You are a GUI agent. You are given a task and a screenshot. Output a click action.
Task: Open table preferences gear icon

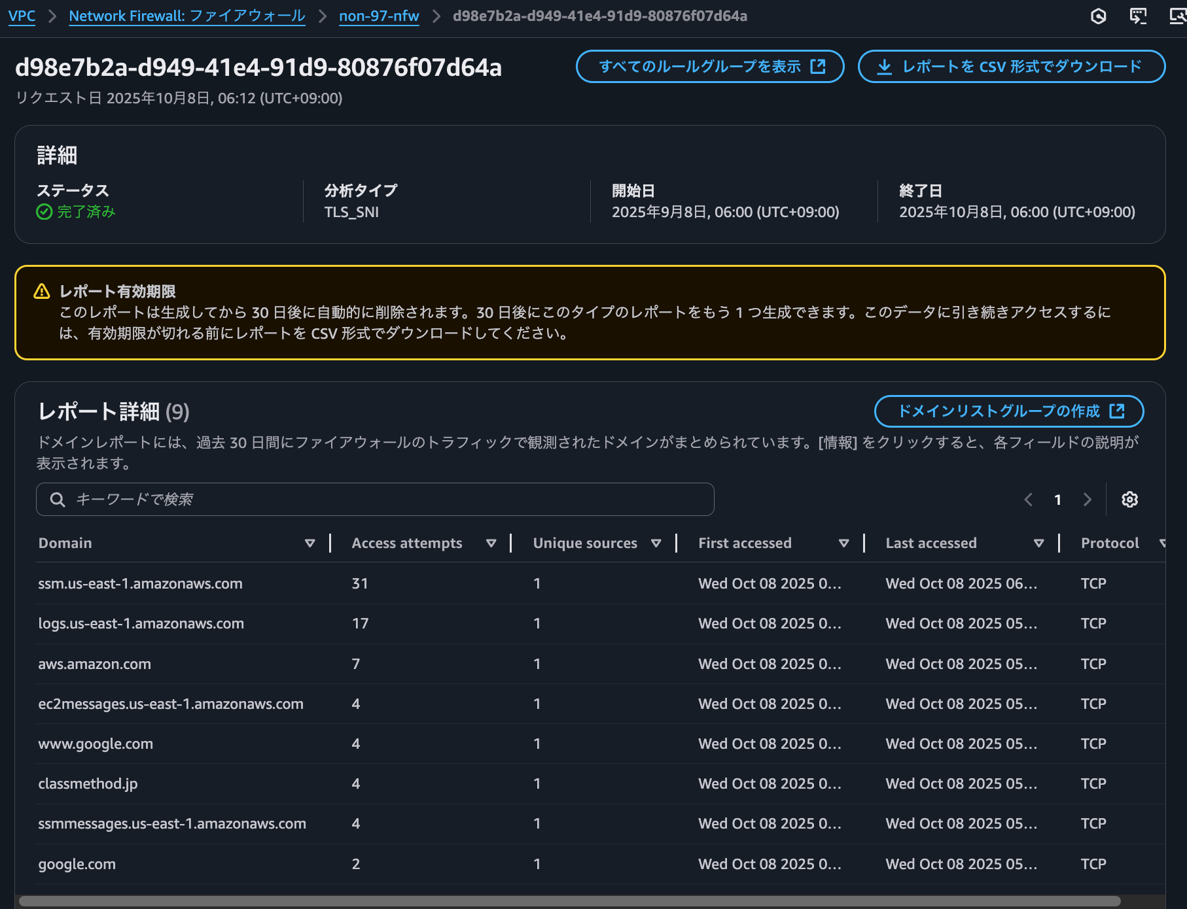click(x=1129, y=500)
